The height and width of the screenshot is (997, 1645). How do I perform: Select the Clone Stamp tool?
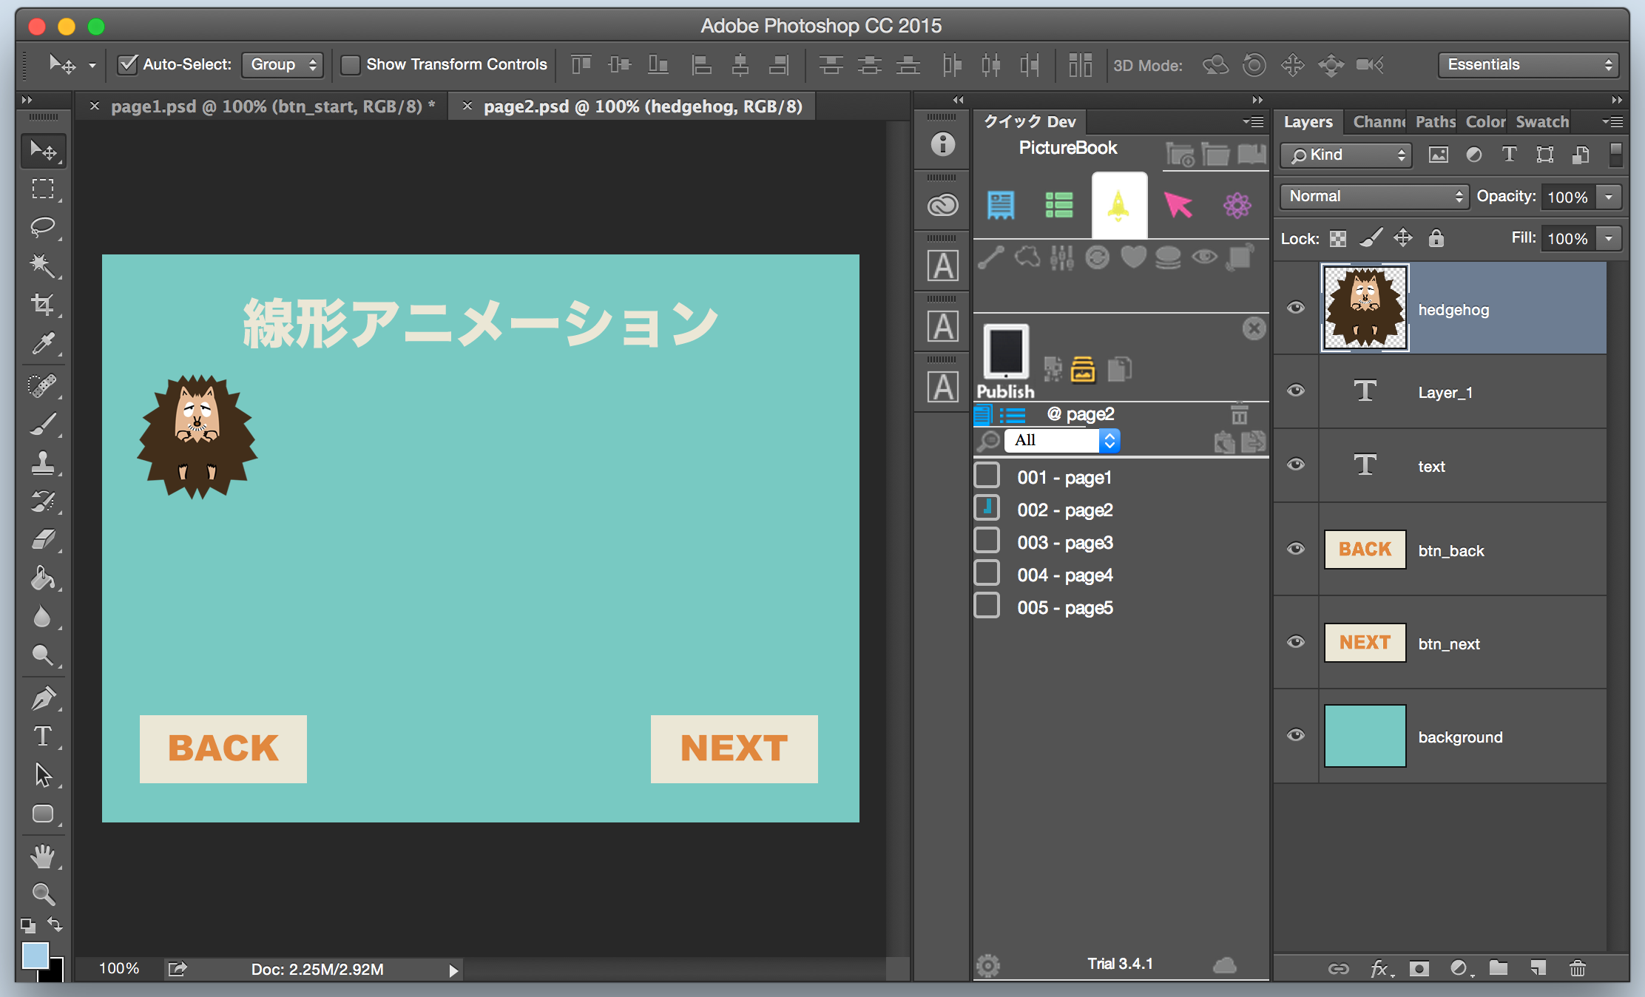click(x=43, y=463)
